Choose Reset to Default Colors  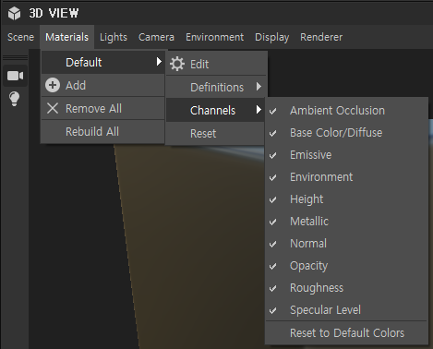click(x=346, y=333)
